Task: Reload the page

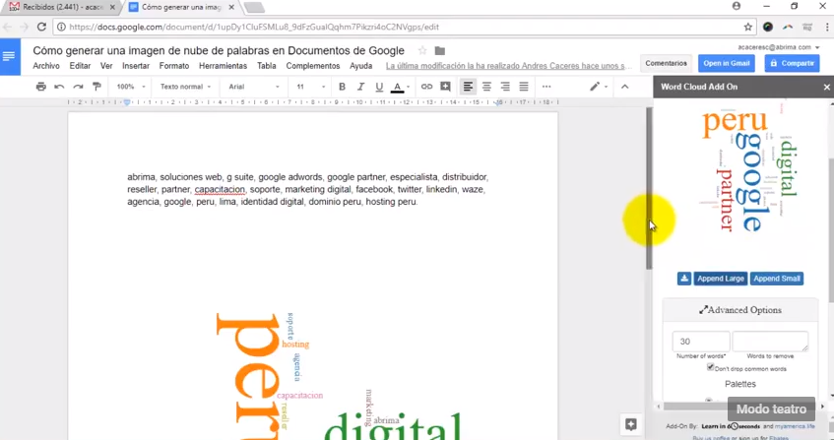Action: point(41,28)
